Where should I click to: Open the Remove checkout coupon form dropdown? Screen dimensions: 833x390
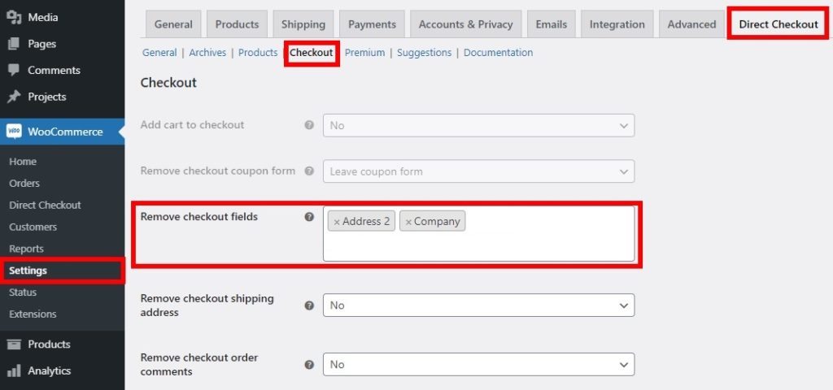tap(478, 171)
